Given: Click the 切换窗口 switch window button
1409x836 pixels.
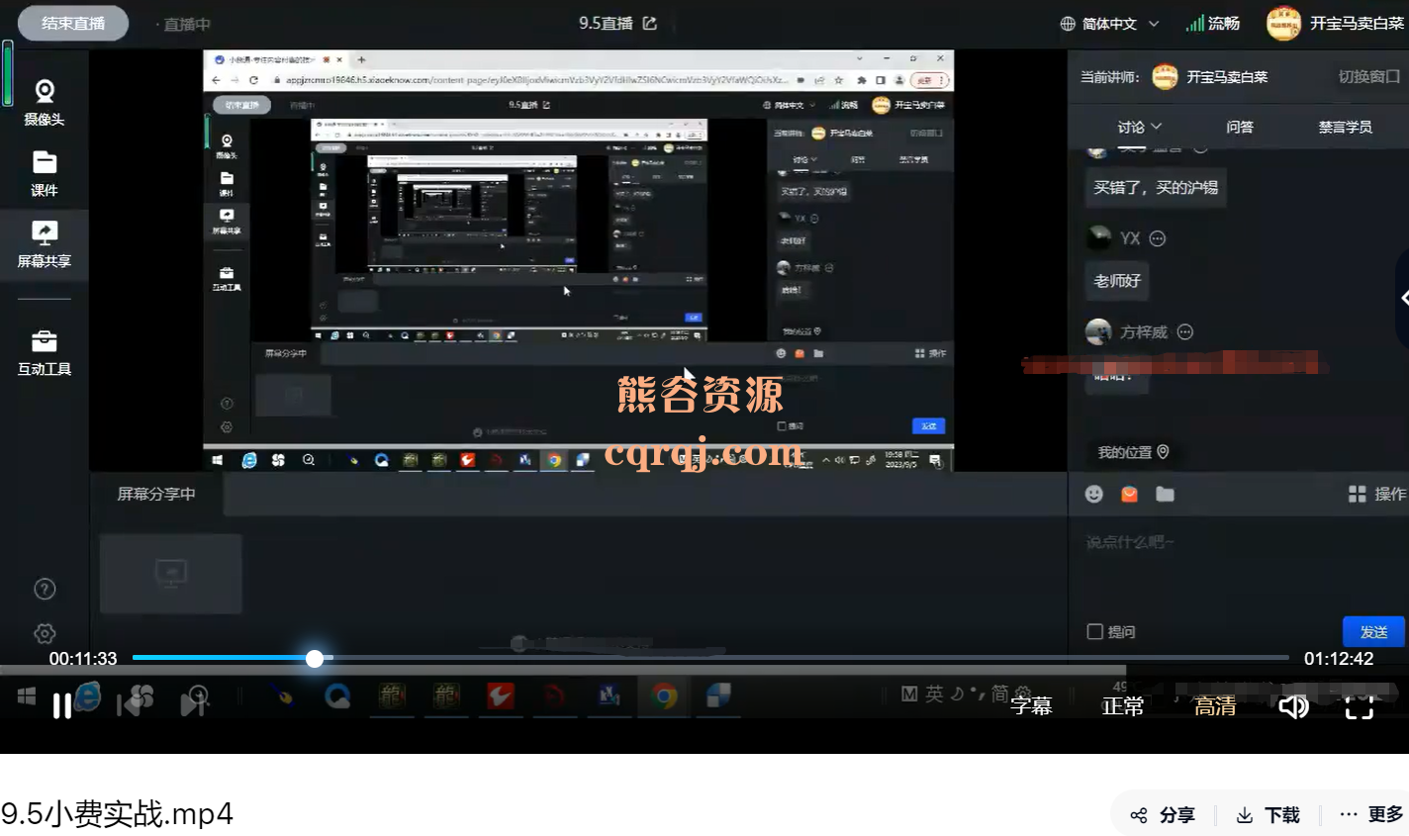Looking at the screenshot, I should tap(1369, 76).
